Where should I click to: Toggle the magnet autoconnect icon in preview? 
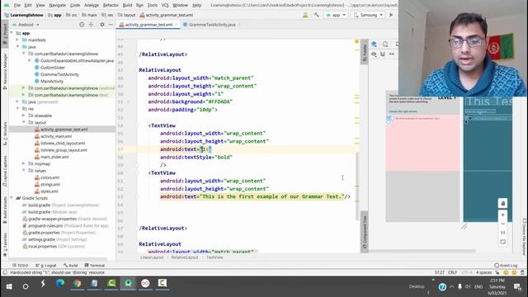(383, 54)
